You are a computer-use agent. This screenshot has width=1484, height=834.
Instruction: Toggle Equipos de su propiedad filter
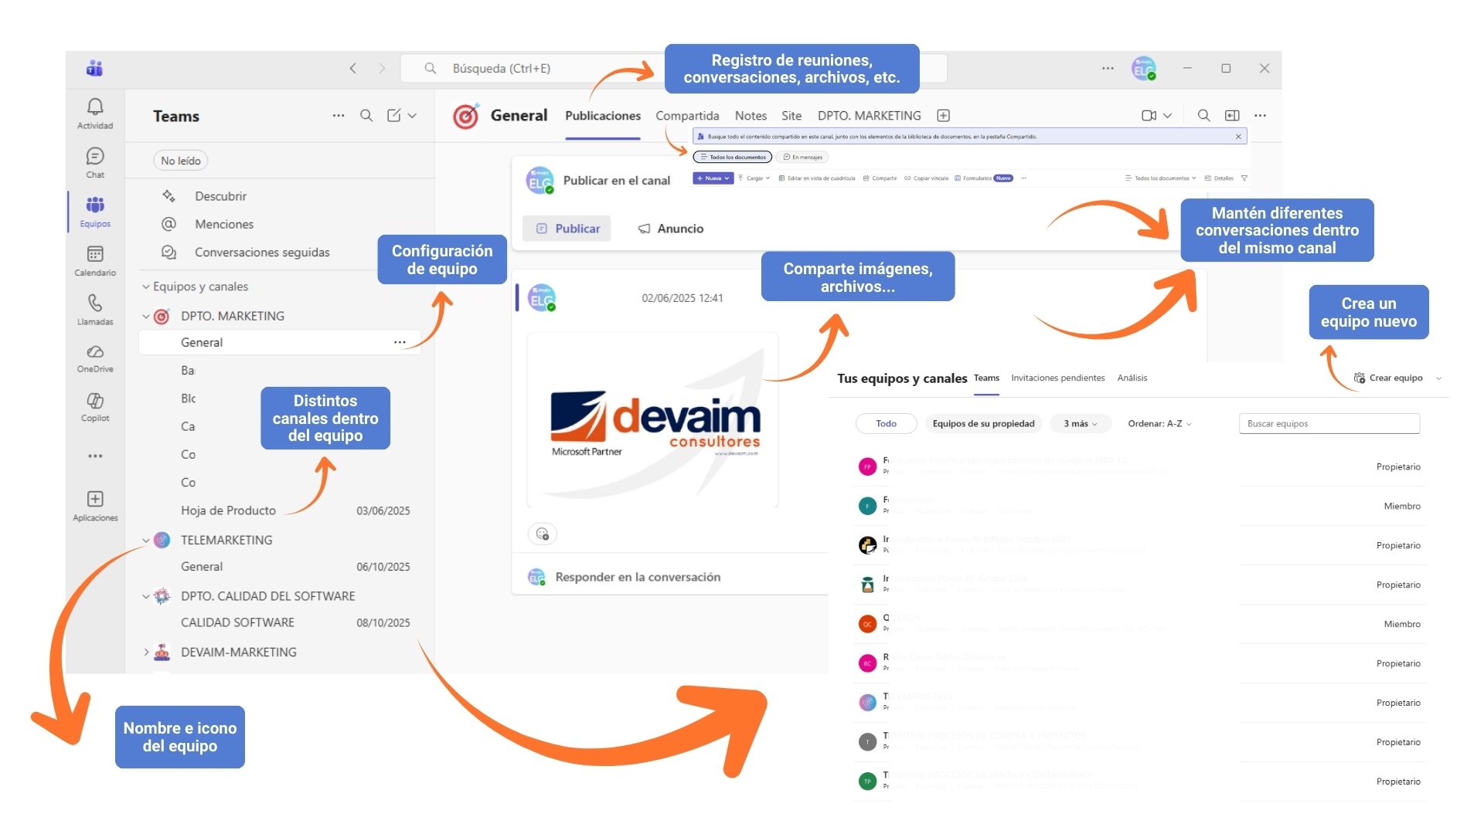tap(983, 423)
